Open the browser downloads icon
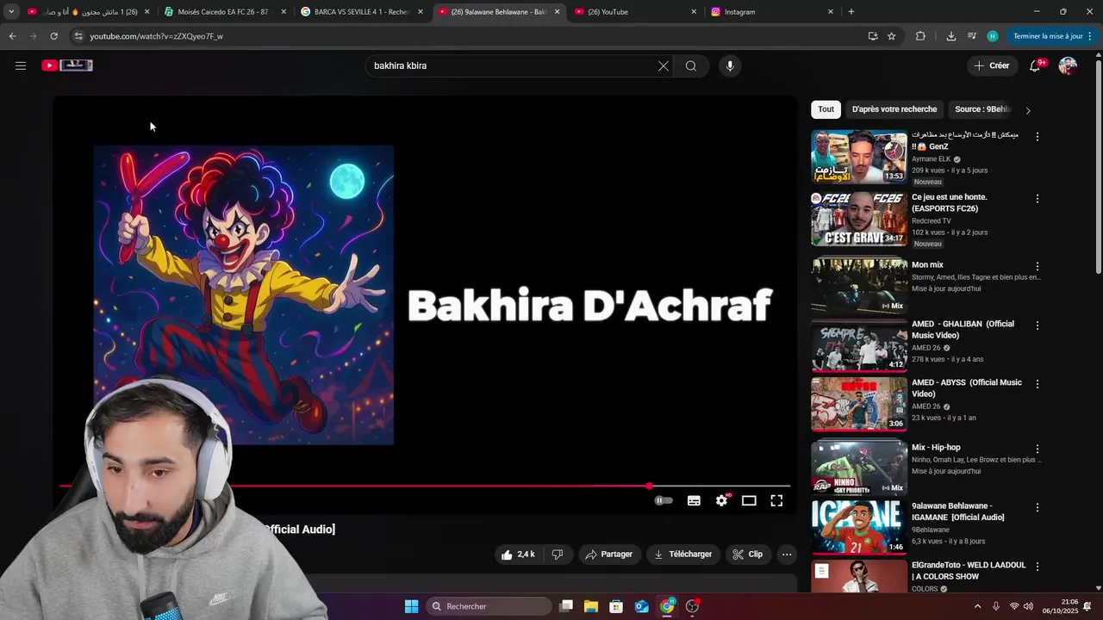This screenshot has height=620, width=1103. coord(951,36)
